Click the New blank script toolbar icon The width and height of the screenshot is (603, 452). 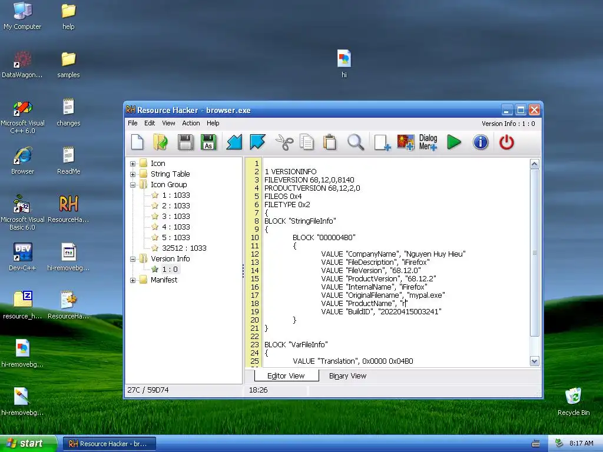click(x=137, y=142)
